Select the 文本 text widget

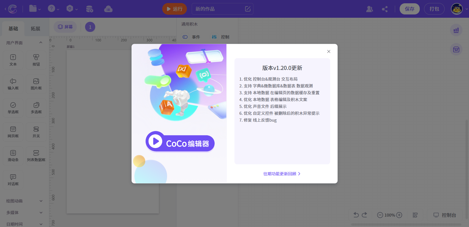click(x=13, y=60)
